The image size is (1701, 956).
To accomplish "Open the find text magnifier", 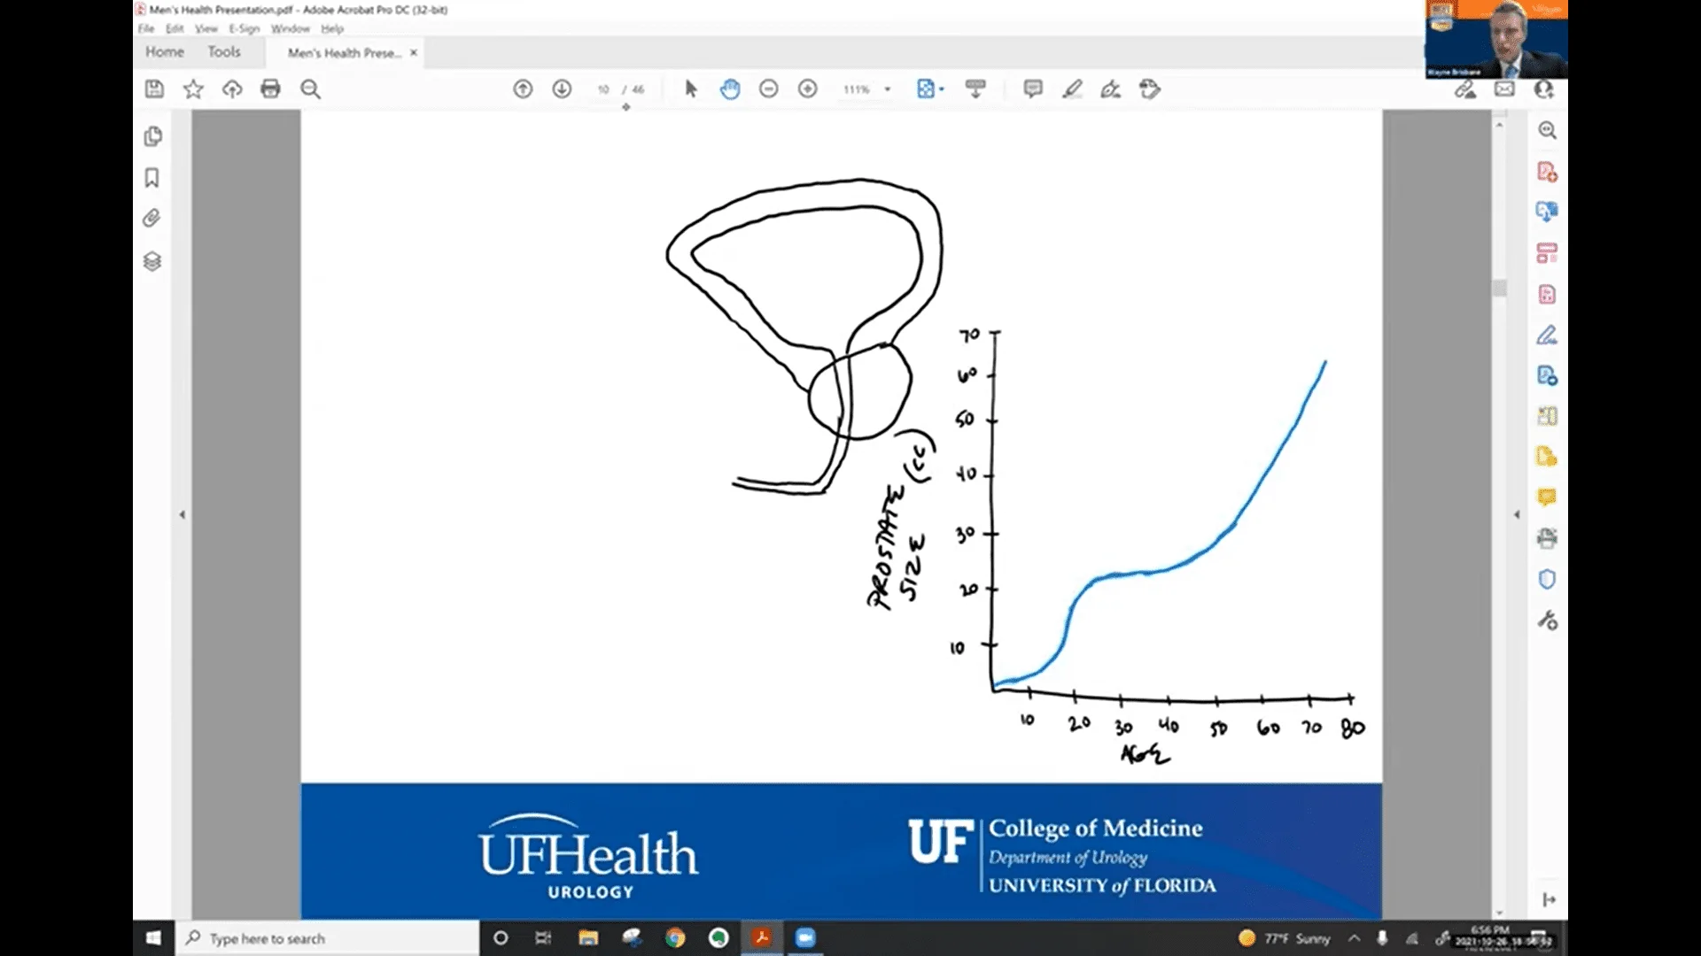I will (x=310, y=89).
